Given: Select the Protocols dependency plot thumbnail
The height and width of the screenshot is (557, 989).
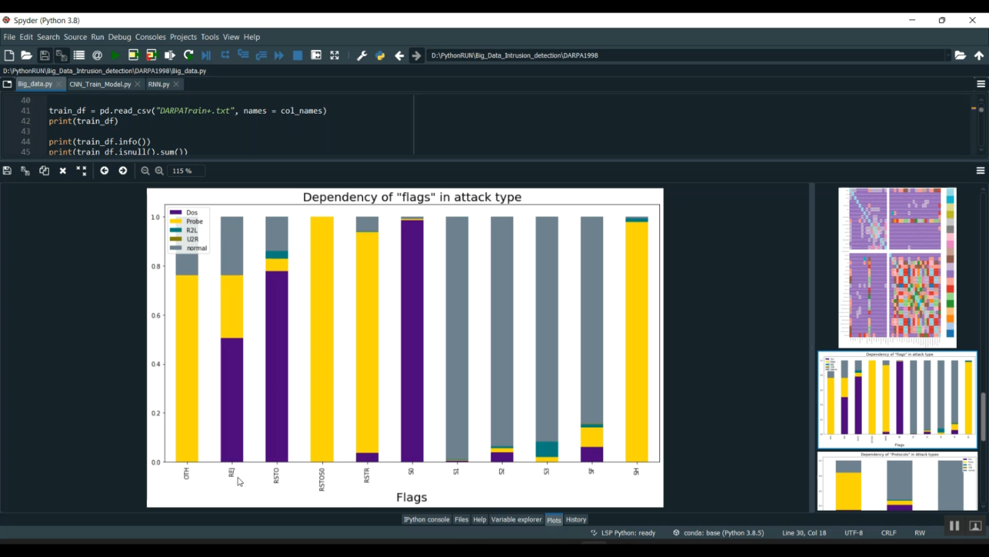Looking at the screenshot, I should [897, 482].
